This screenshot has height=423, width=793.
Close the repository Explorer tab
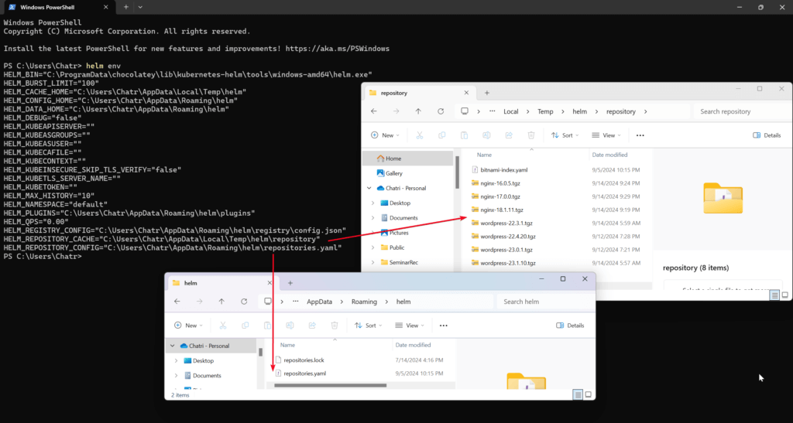pos(466,93)
